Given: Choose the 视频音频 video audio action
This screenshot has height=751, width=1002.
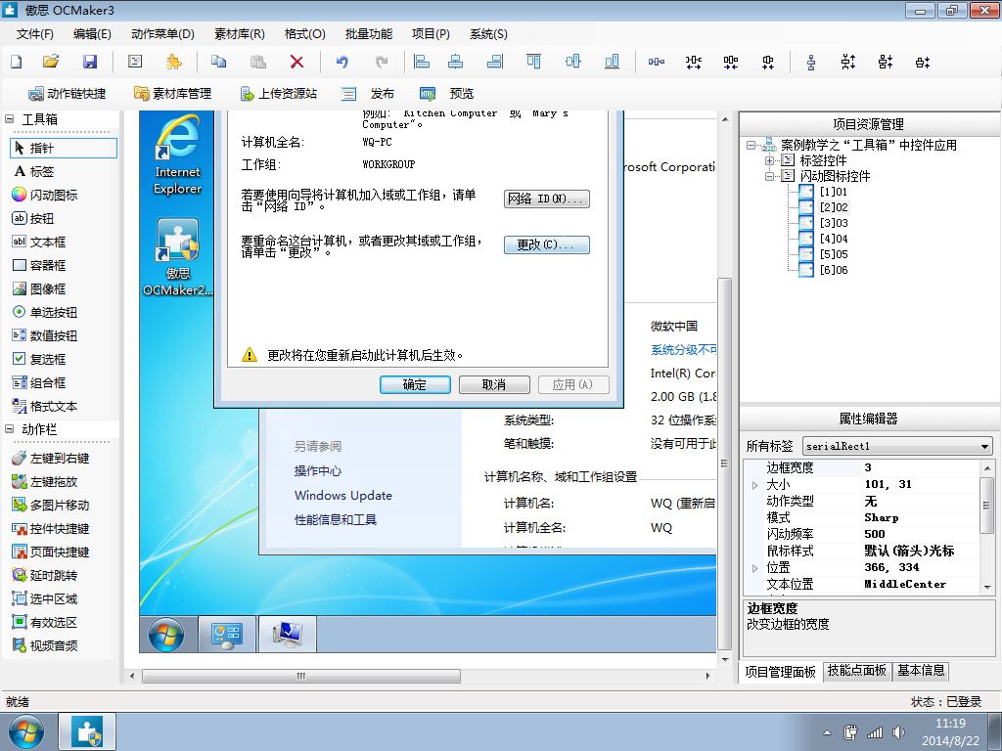Looking at the screenshot, I should 45,645.
